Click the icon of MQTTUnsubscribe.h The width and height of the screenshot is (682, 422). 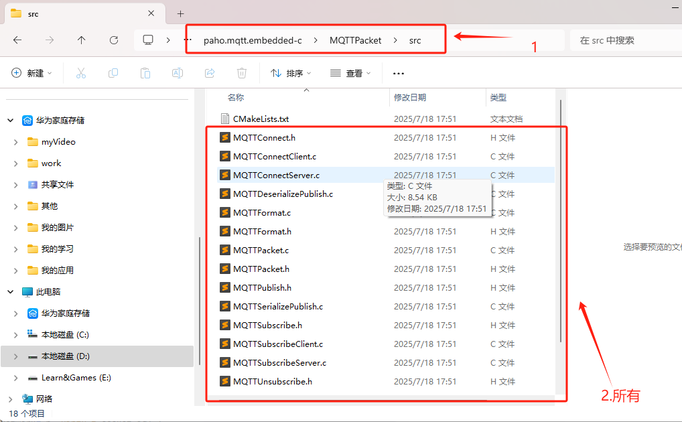tap(225, 381)
